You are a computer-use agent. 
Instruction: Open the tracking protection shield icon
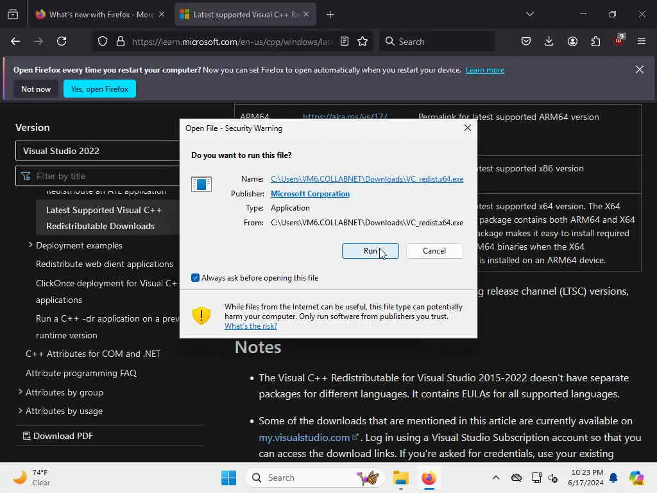click(103, 42)
